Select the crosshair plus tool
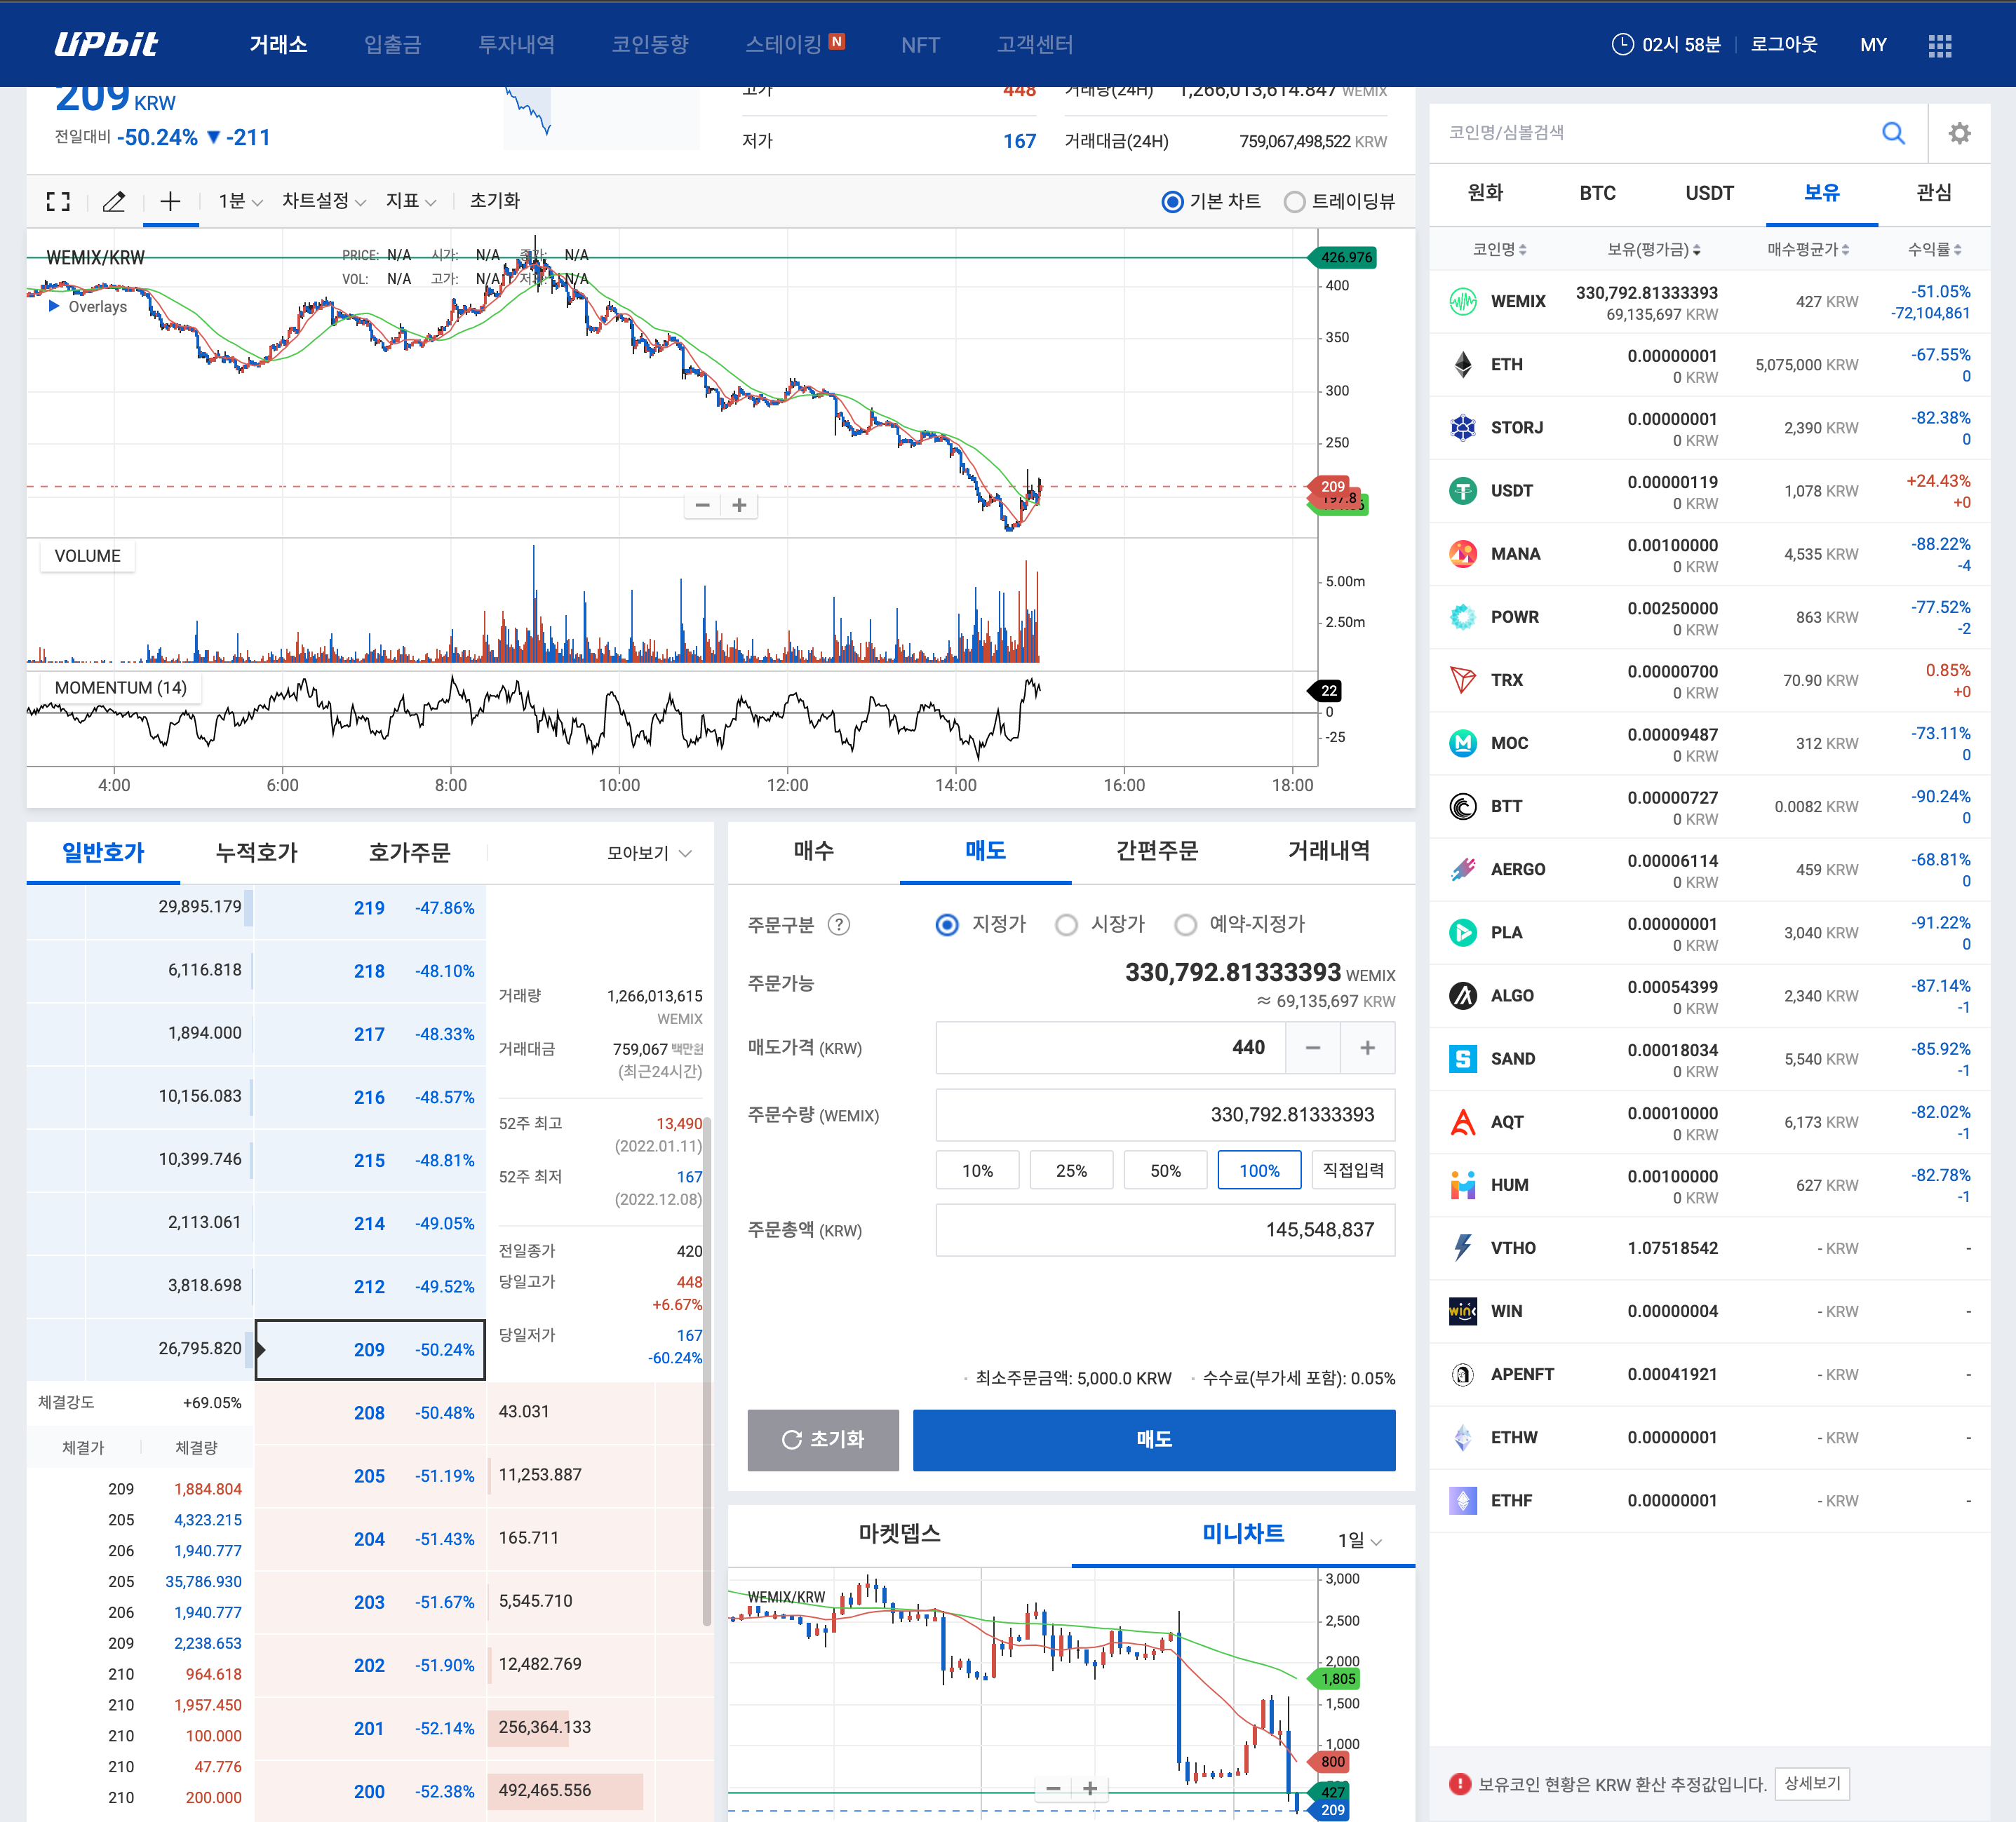Screen dimensions: 2016x1822 pos(171,201)
